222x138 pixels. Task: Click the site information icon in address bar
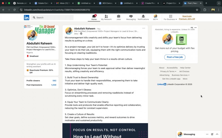click(21, 10)
